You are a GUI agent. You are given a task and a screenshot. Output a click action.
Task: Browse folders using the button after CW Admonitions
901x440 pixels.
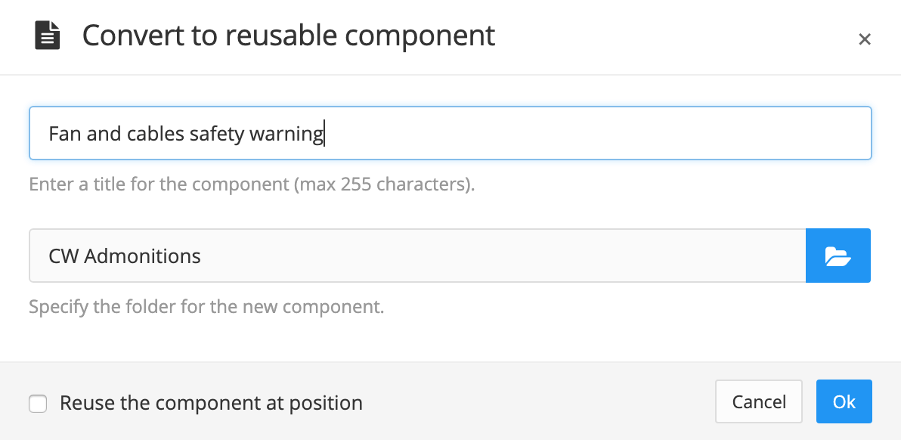(x=838, y=256)
